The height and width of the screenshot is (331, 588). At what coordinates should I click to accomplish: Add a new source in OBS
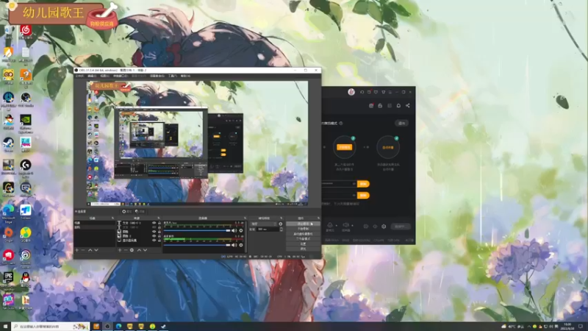(120, 250)
